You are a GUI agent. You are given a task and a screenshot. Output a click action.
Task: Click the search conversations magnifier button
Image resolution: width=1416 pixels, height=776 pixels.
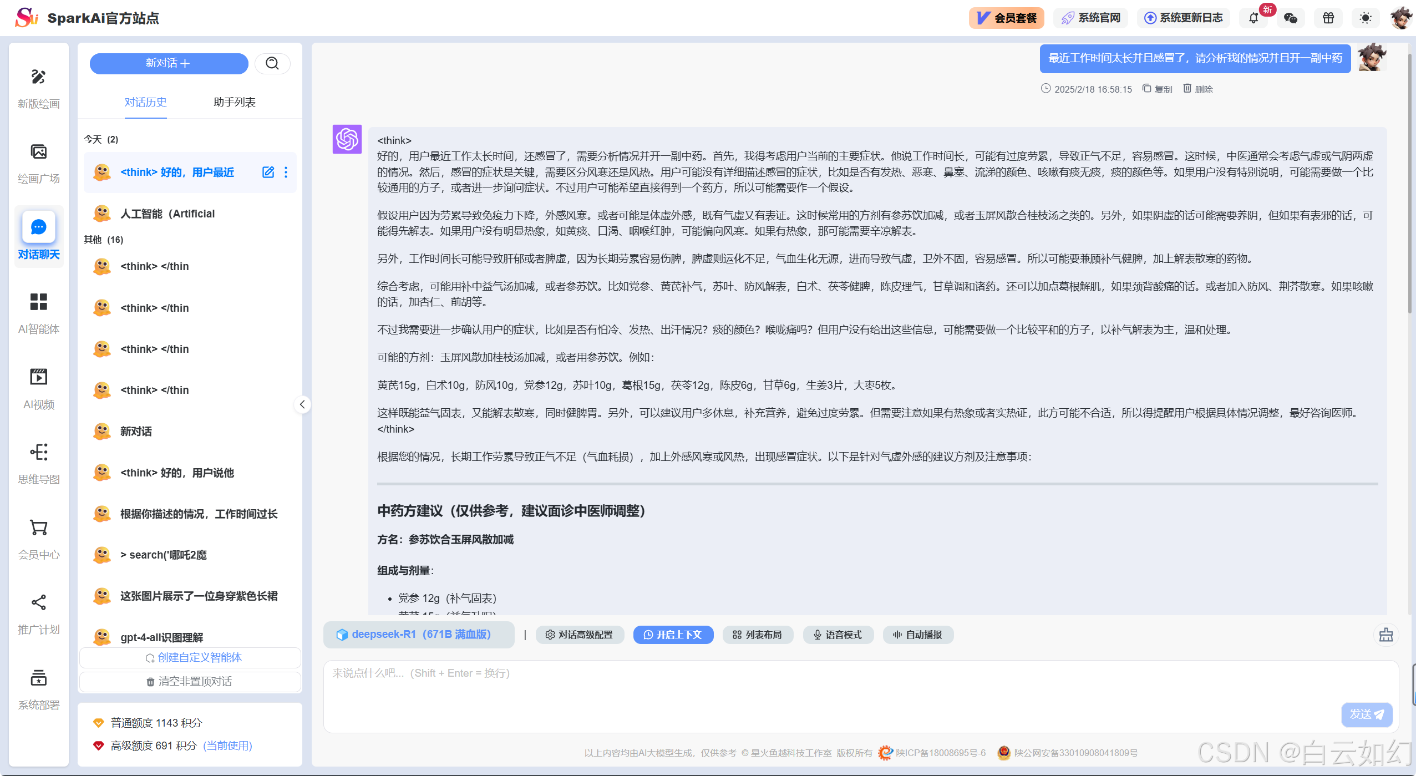(272, 63)
